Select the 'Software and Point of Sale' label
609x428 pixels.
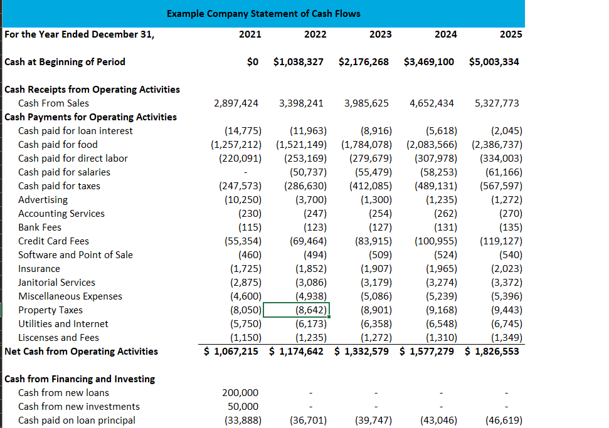pyautogui.click(x=75, y=254)
